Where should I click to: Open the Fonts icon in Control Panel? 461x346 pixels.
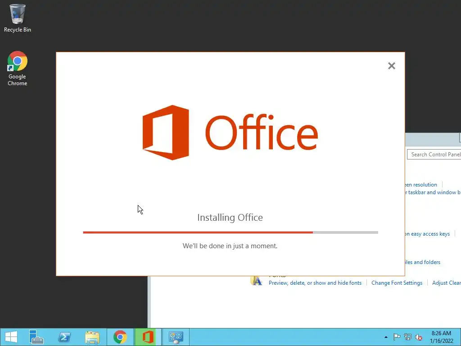[256, 281]
